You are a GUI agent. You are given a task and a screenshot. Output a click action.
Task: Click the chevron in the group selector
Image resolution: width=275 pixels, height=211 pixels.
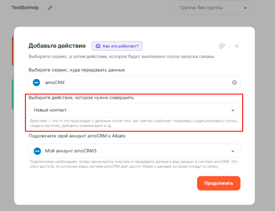click(245, 8)
